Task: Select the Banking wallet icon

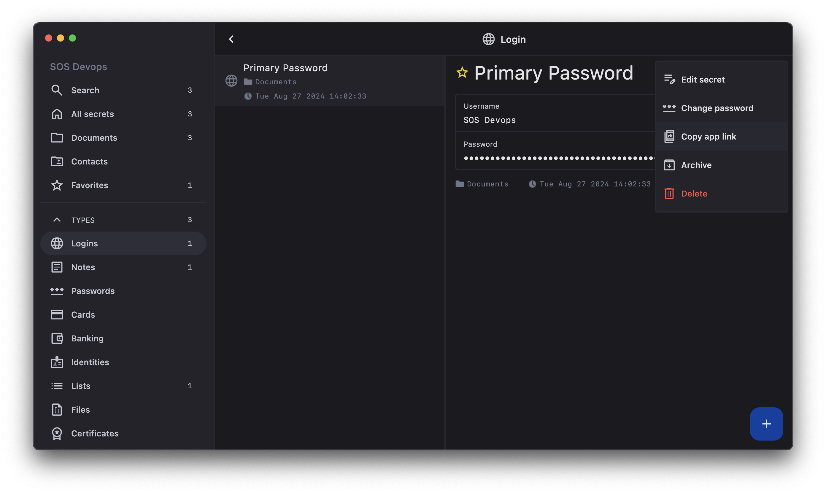Action: point(57,338)
